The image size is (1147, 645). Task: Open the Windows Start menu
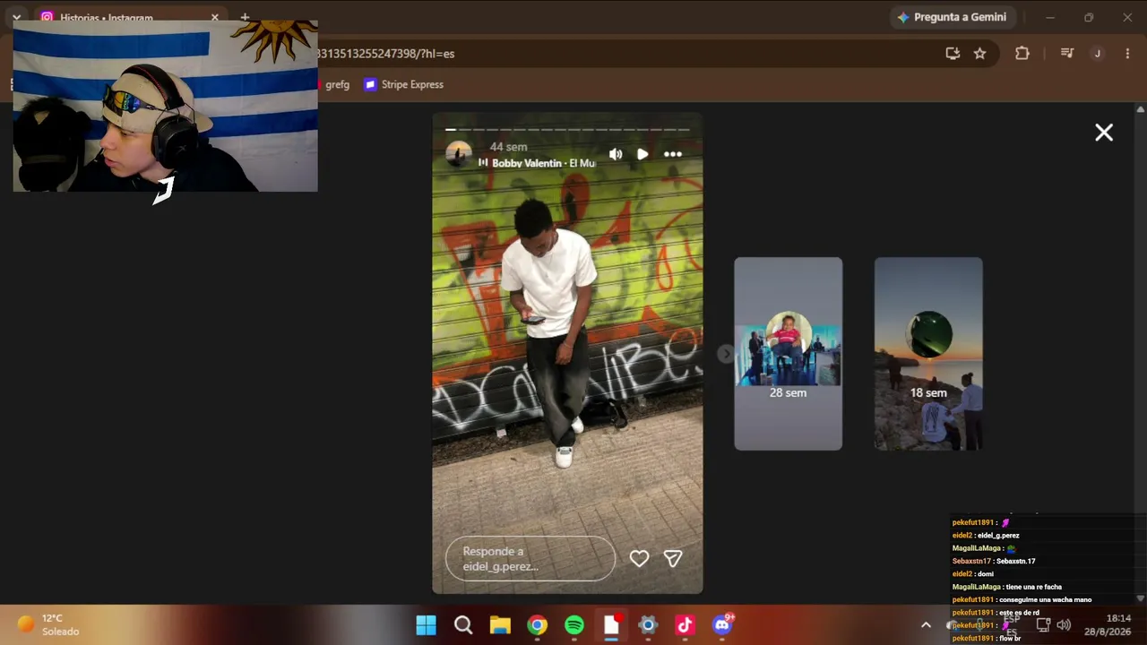pyautogui.click(x=427, y=625)
